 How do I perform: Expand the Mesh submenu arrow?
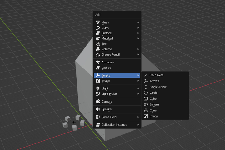click(x=138, y=22)
